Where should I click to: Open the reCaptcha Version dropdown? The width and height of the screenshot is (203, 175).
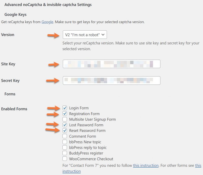click(84, 35)
